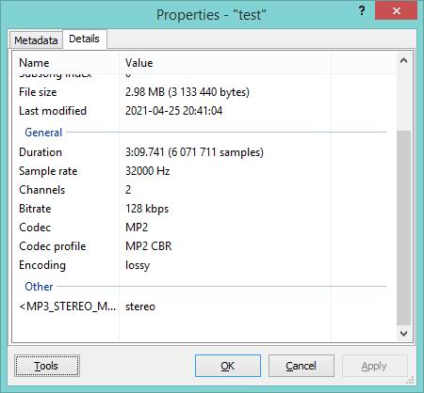
Task: Select the MP3_STEREO_M... stereo row
Action: 204,307
